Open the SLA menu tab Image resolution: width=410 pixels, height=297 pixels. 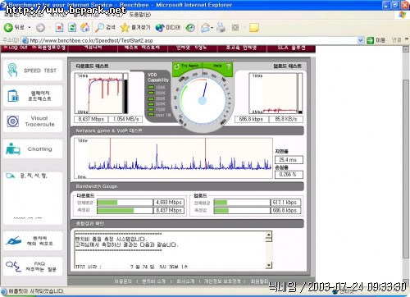[291, 48]
